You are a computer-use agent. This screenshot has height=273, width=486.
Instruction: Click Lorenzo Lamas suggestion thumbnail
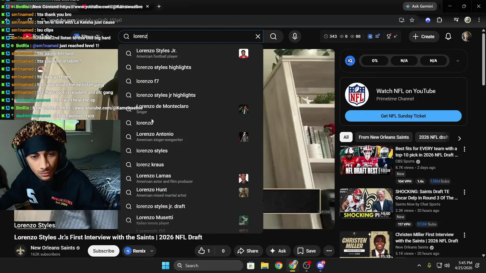click(x=243, y=179)
